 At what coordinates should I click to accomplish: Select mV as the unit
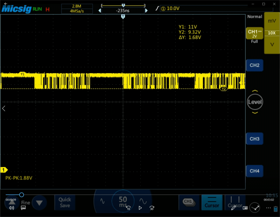(272, 21)
